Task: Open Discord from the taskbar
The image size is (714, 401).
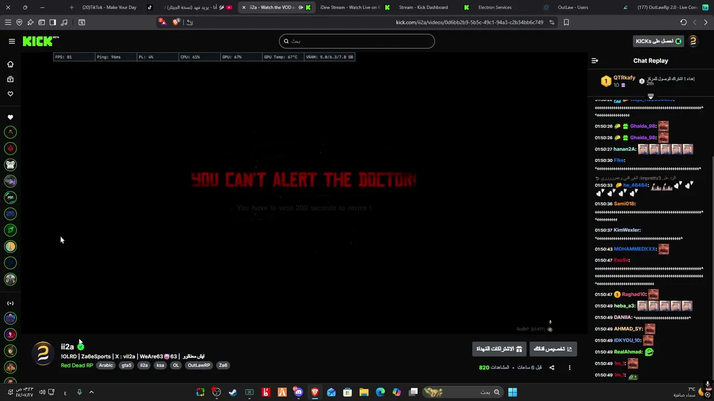Action: pos(298,392)
